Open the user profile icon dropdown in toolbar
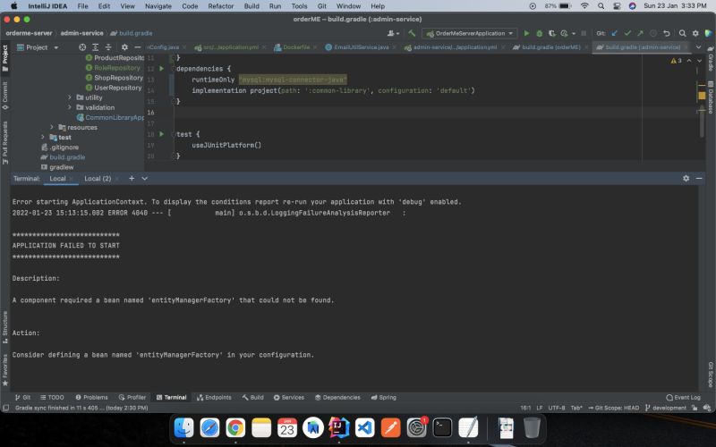The image size is (716, 447). coord(393,33)
